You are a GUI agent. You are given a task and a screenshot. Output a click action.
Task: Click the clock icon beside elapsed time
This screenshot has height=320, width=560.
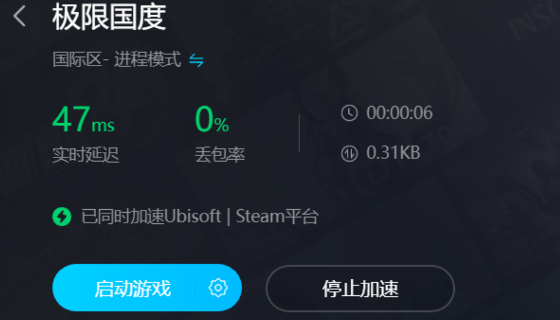pos(349,113)
